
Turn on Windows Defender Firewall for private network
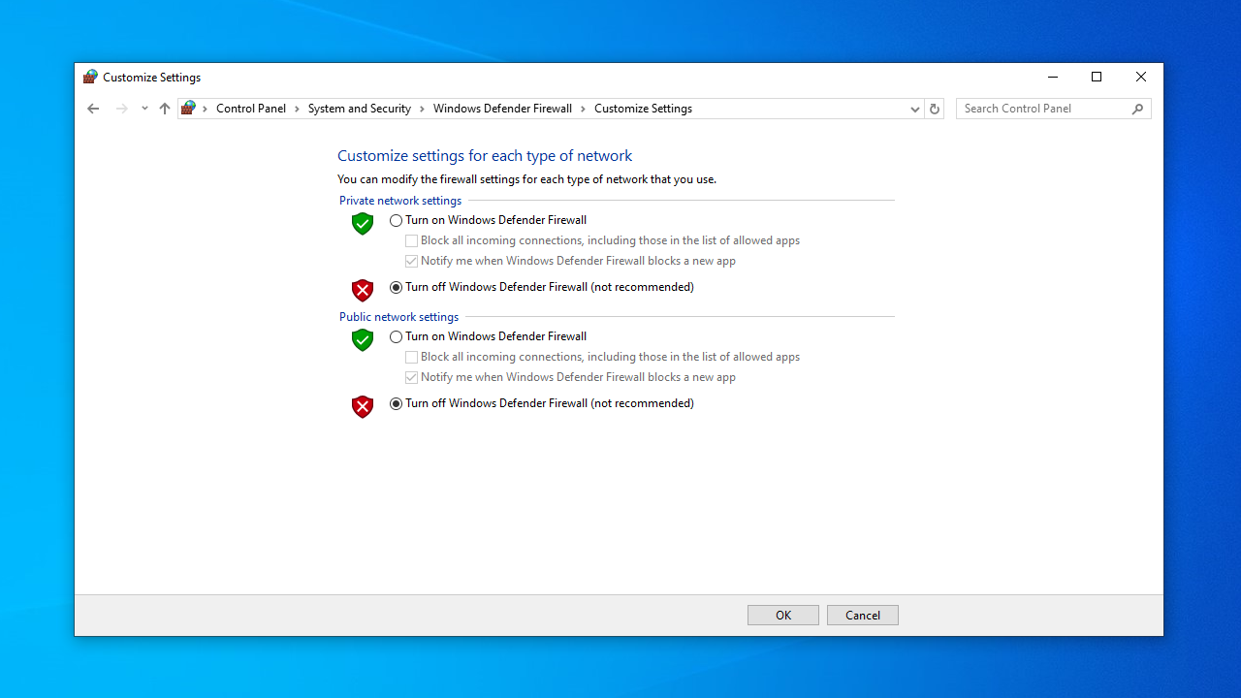tap(397, 221)
